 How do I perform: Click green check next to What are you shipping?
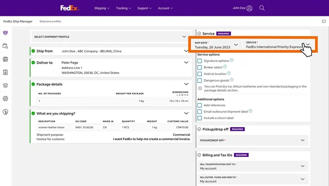[33, 113]
